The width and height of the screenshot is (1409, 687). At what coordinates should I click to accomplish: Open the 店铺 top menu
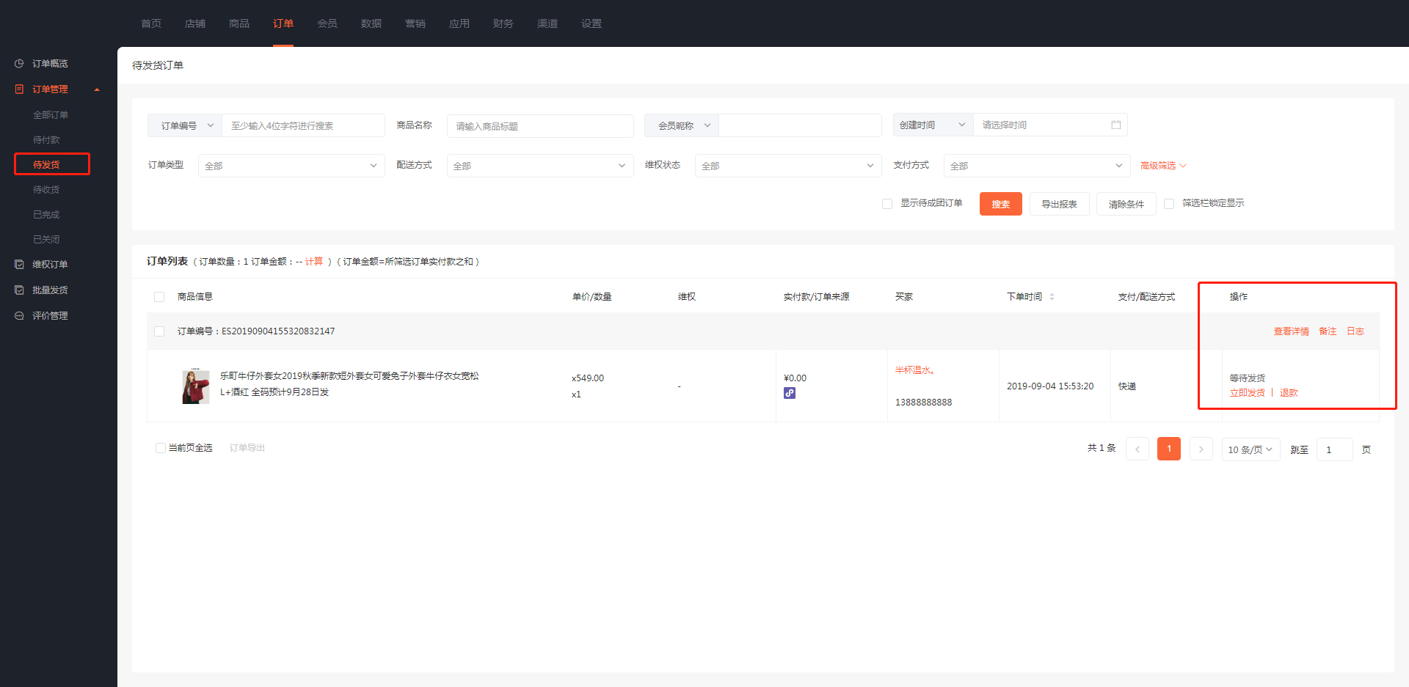195,23
